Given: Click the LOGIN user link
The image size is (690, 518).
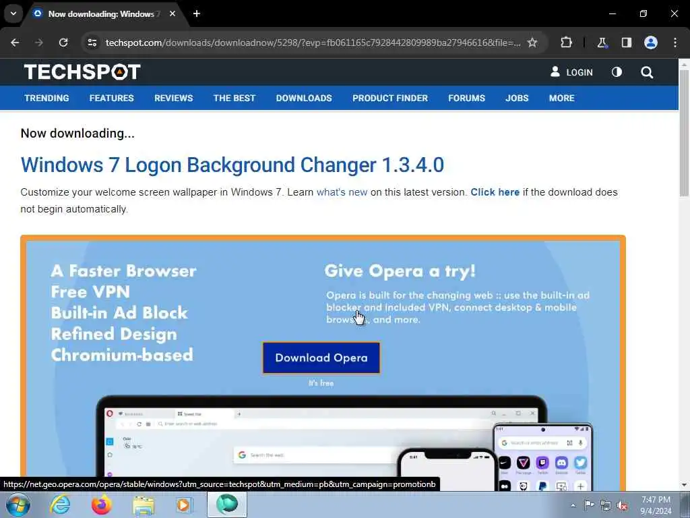Looking at the screenshot, I should pyautogui.click(x=571, y=72).
